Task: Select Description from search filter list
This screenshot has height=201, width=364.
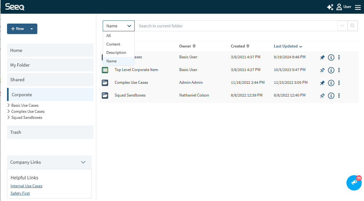Action: coord(116,53)
